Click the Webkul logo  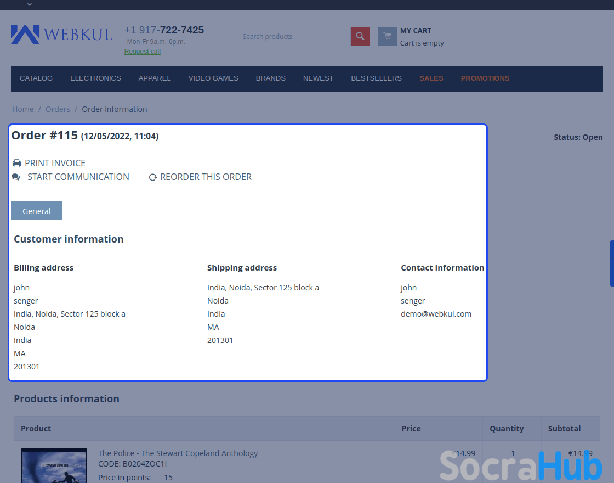[61, 35]
